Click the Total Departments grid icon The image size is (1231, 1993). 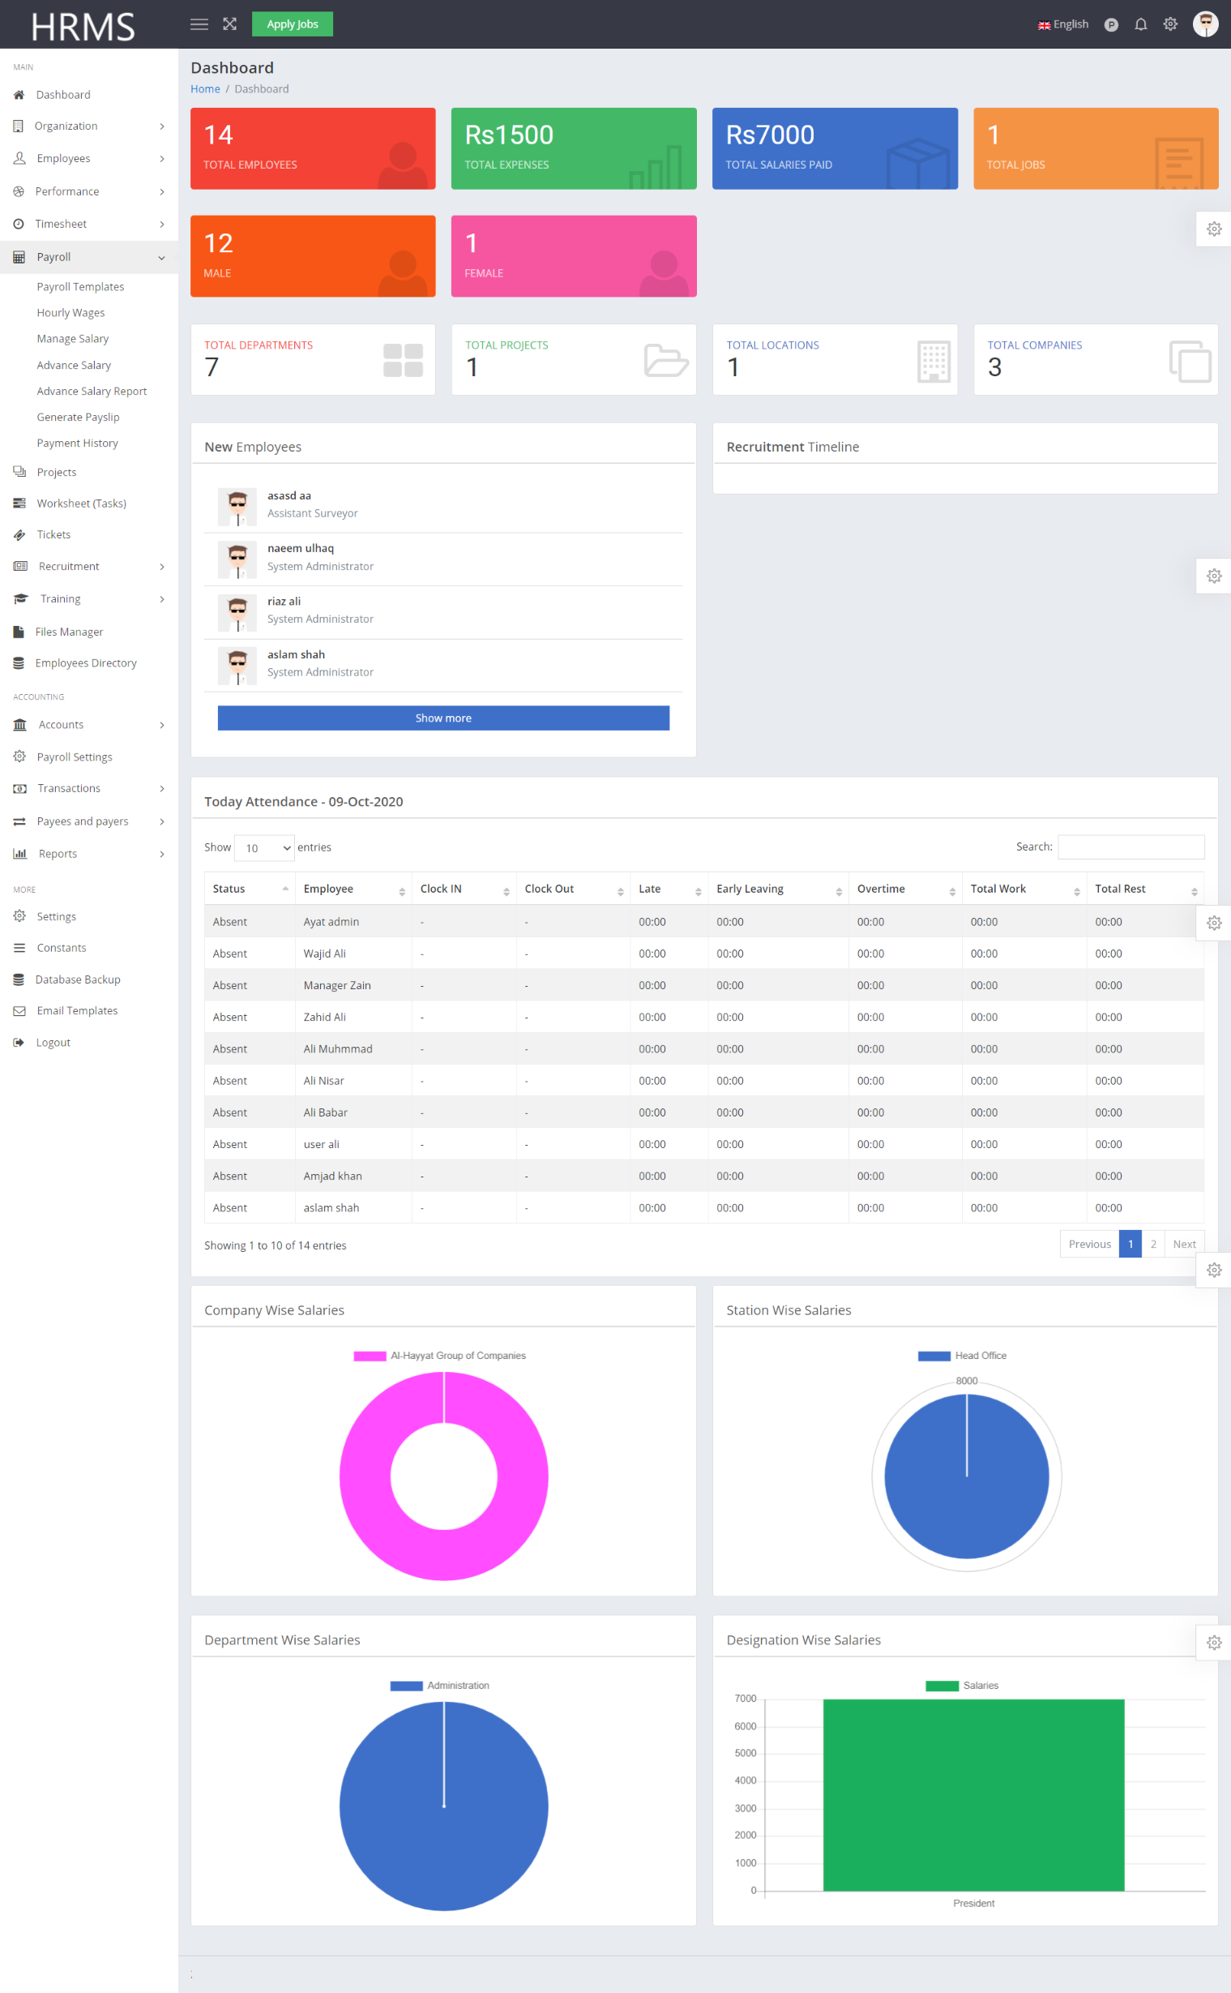(403, 360)
